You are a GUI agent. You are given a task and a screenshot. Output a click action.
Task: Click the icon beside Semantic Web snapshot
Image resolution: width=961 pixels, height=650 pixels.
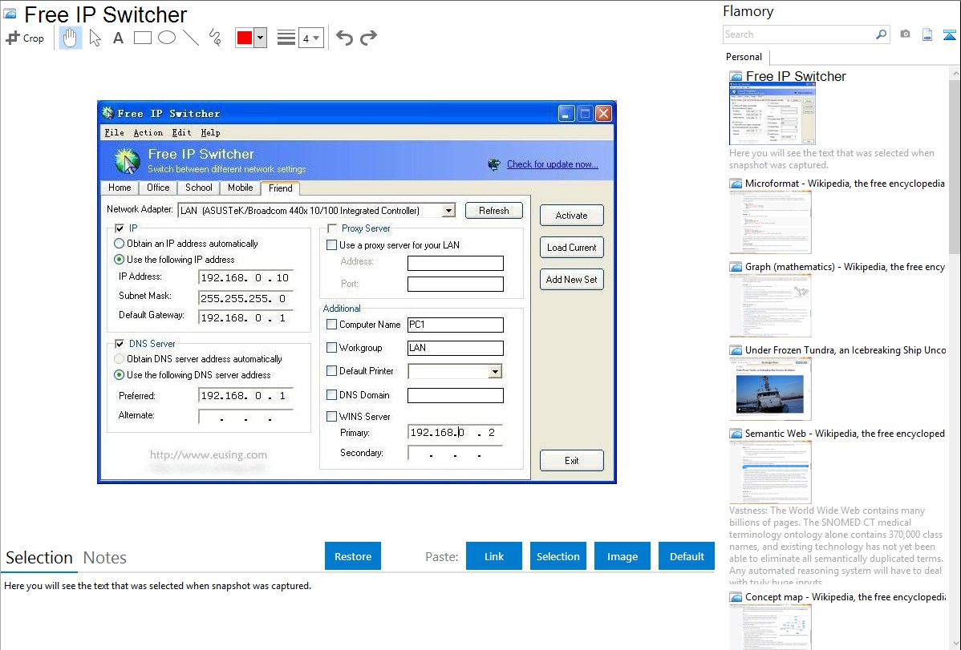736,433
